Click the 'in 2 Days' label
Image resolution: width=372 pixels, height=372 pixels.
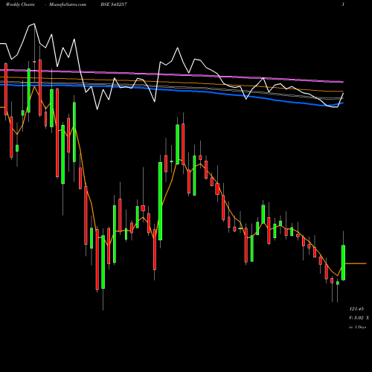pyautogui.click(x=357, y=327)
